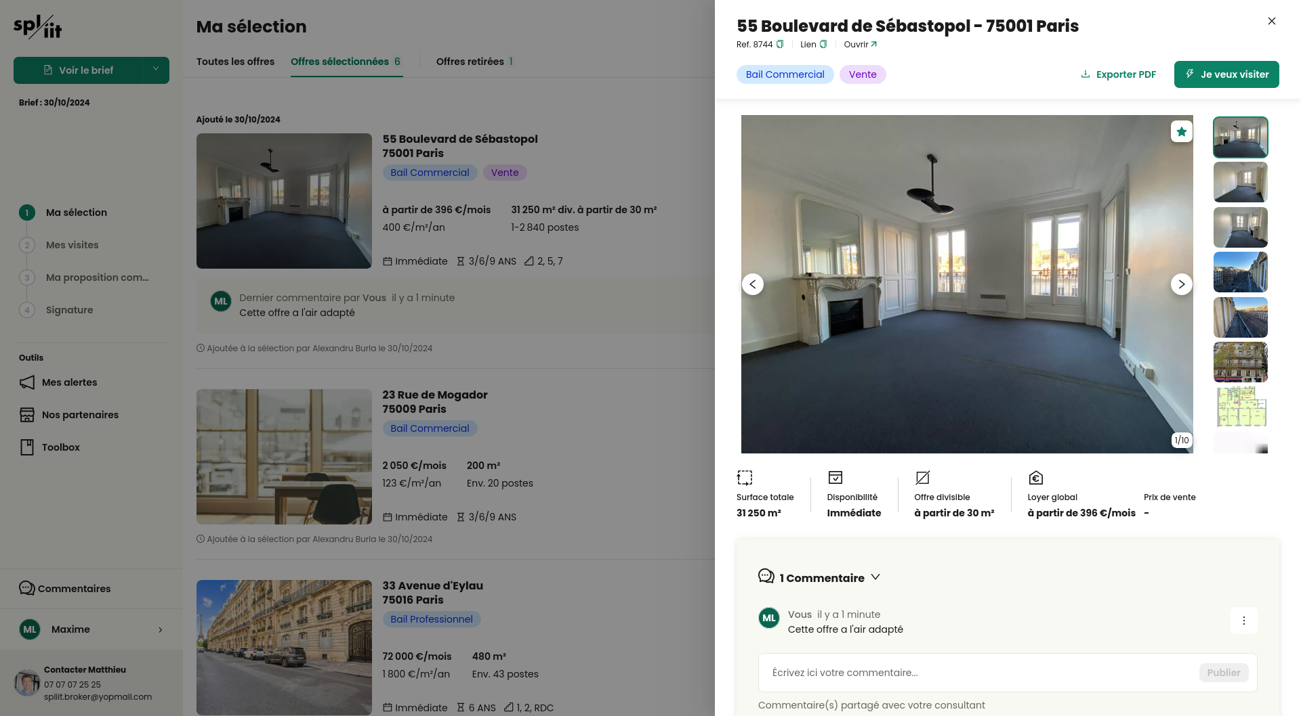Show the next photo
This screenshot has width=1301, height=716.
tap(1182, 284)
